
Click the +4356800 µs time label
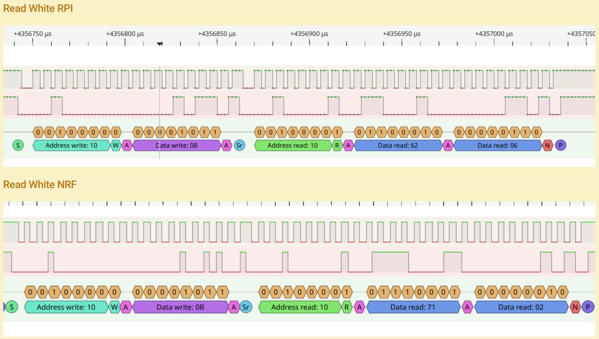pyautogui.click(x=125, y=34)
